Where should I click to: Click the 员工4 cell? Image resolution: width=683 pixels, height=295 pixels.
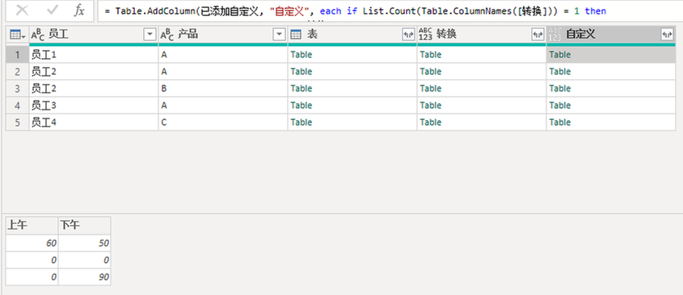[94, 123]
